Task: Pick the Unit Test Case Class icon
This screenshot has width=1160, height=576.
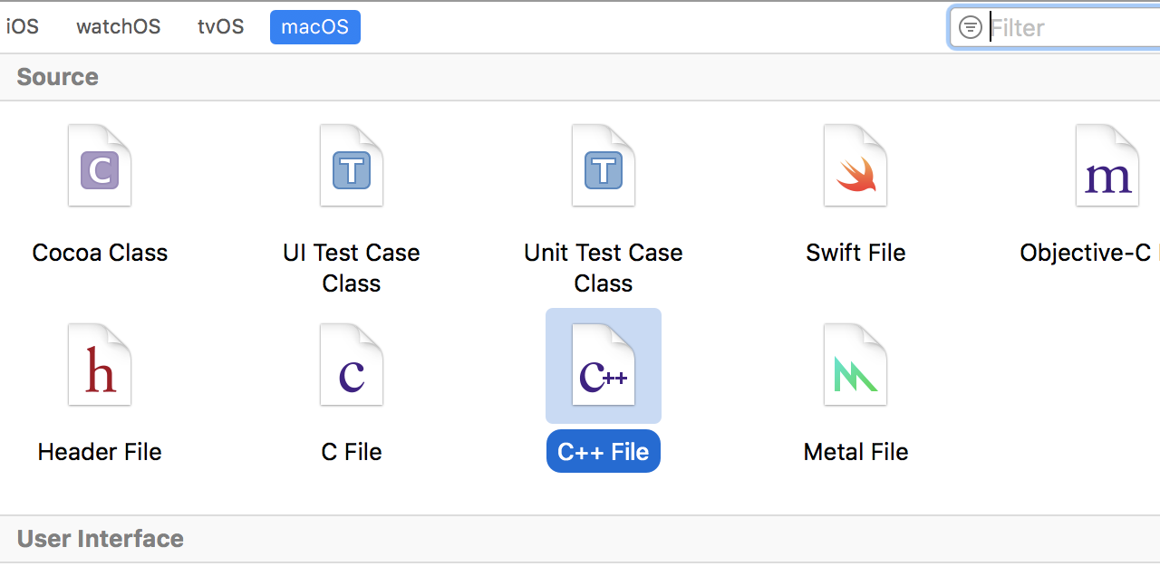Action: pos(604,168)
